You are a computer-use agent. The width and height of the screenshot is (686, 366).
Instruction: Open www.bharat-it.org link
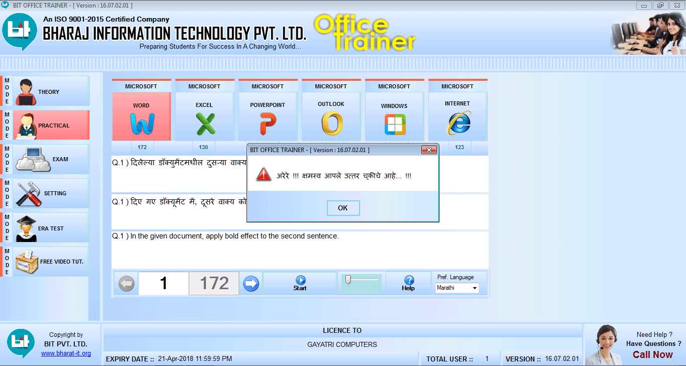coord(66,353)
